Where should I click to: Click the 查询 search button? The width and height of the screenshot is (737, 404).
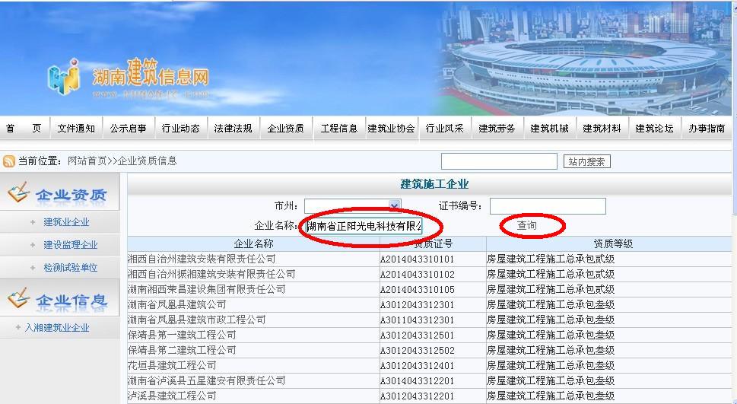pyautogui.click(x=526, y=226)
